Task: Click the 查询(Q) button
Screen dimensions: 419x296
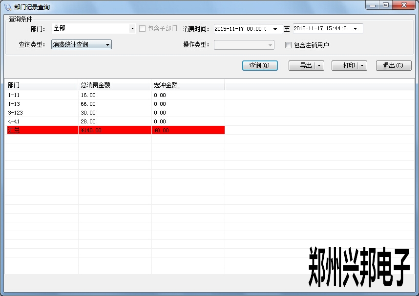Action: tap(260, 65)
